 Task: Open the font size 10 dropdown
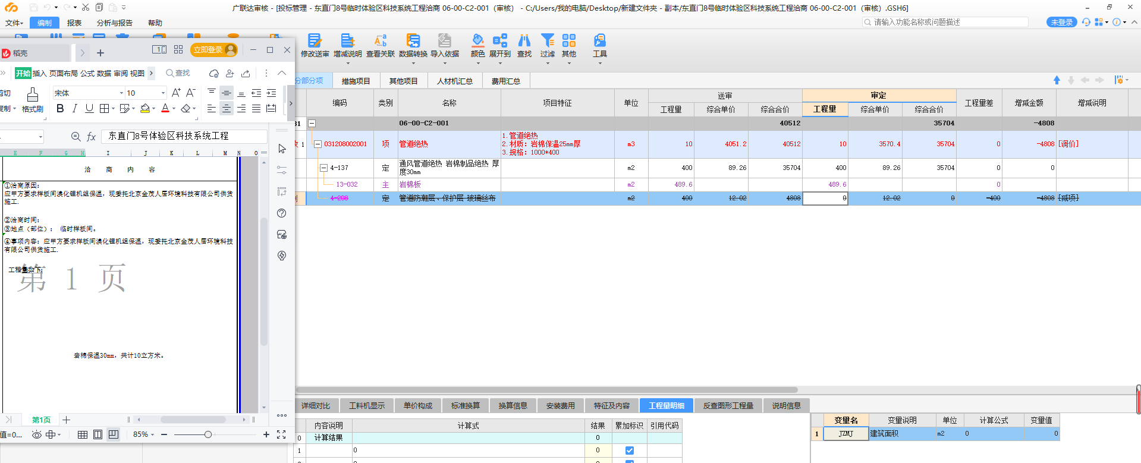(163, 93)
